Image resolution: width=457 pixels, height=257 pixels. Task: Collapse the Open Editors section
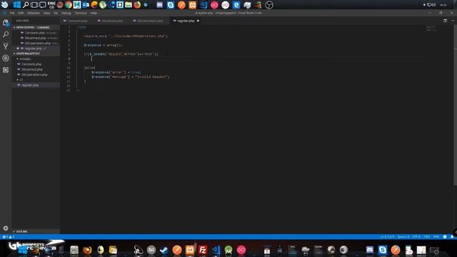(36, 27)
